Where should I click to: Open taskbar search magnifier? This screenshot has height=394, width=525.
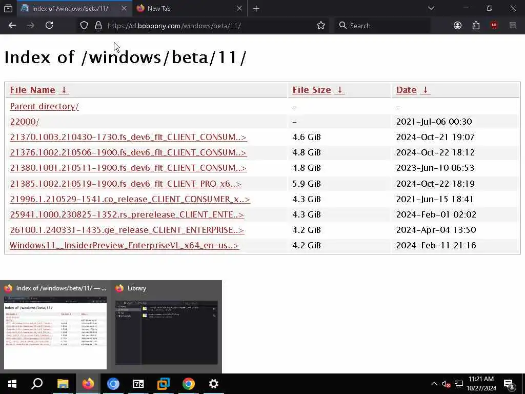(x=37, y=384)
